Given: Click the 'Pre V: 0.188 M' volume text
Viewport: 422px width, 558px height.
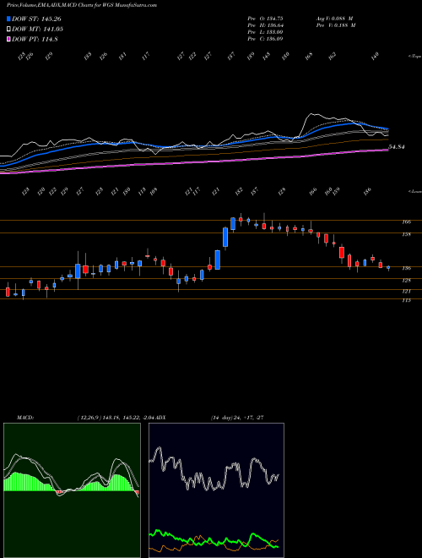Looking at the screenshot, I should click(x=336, y=25).
